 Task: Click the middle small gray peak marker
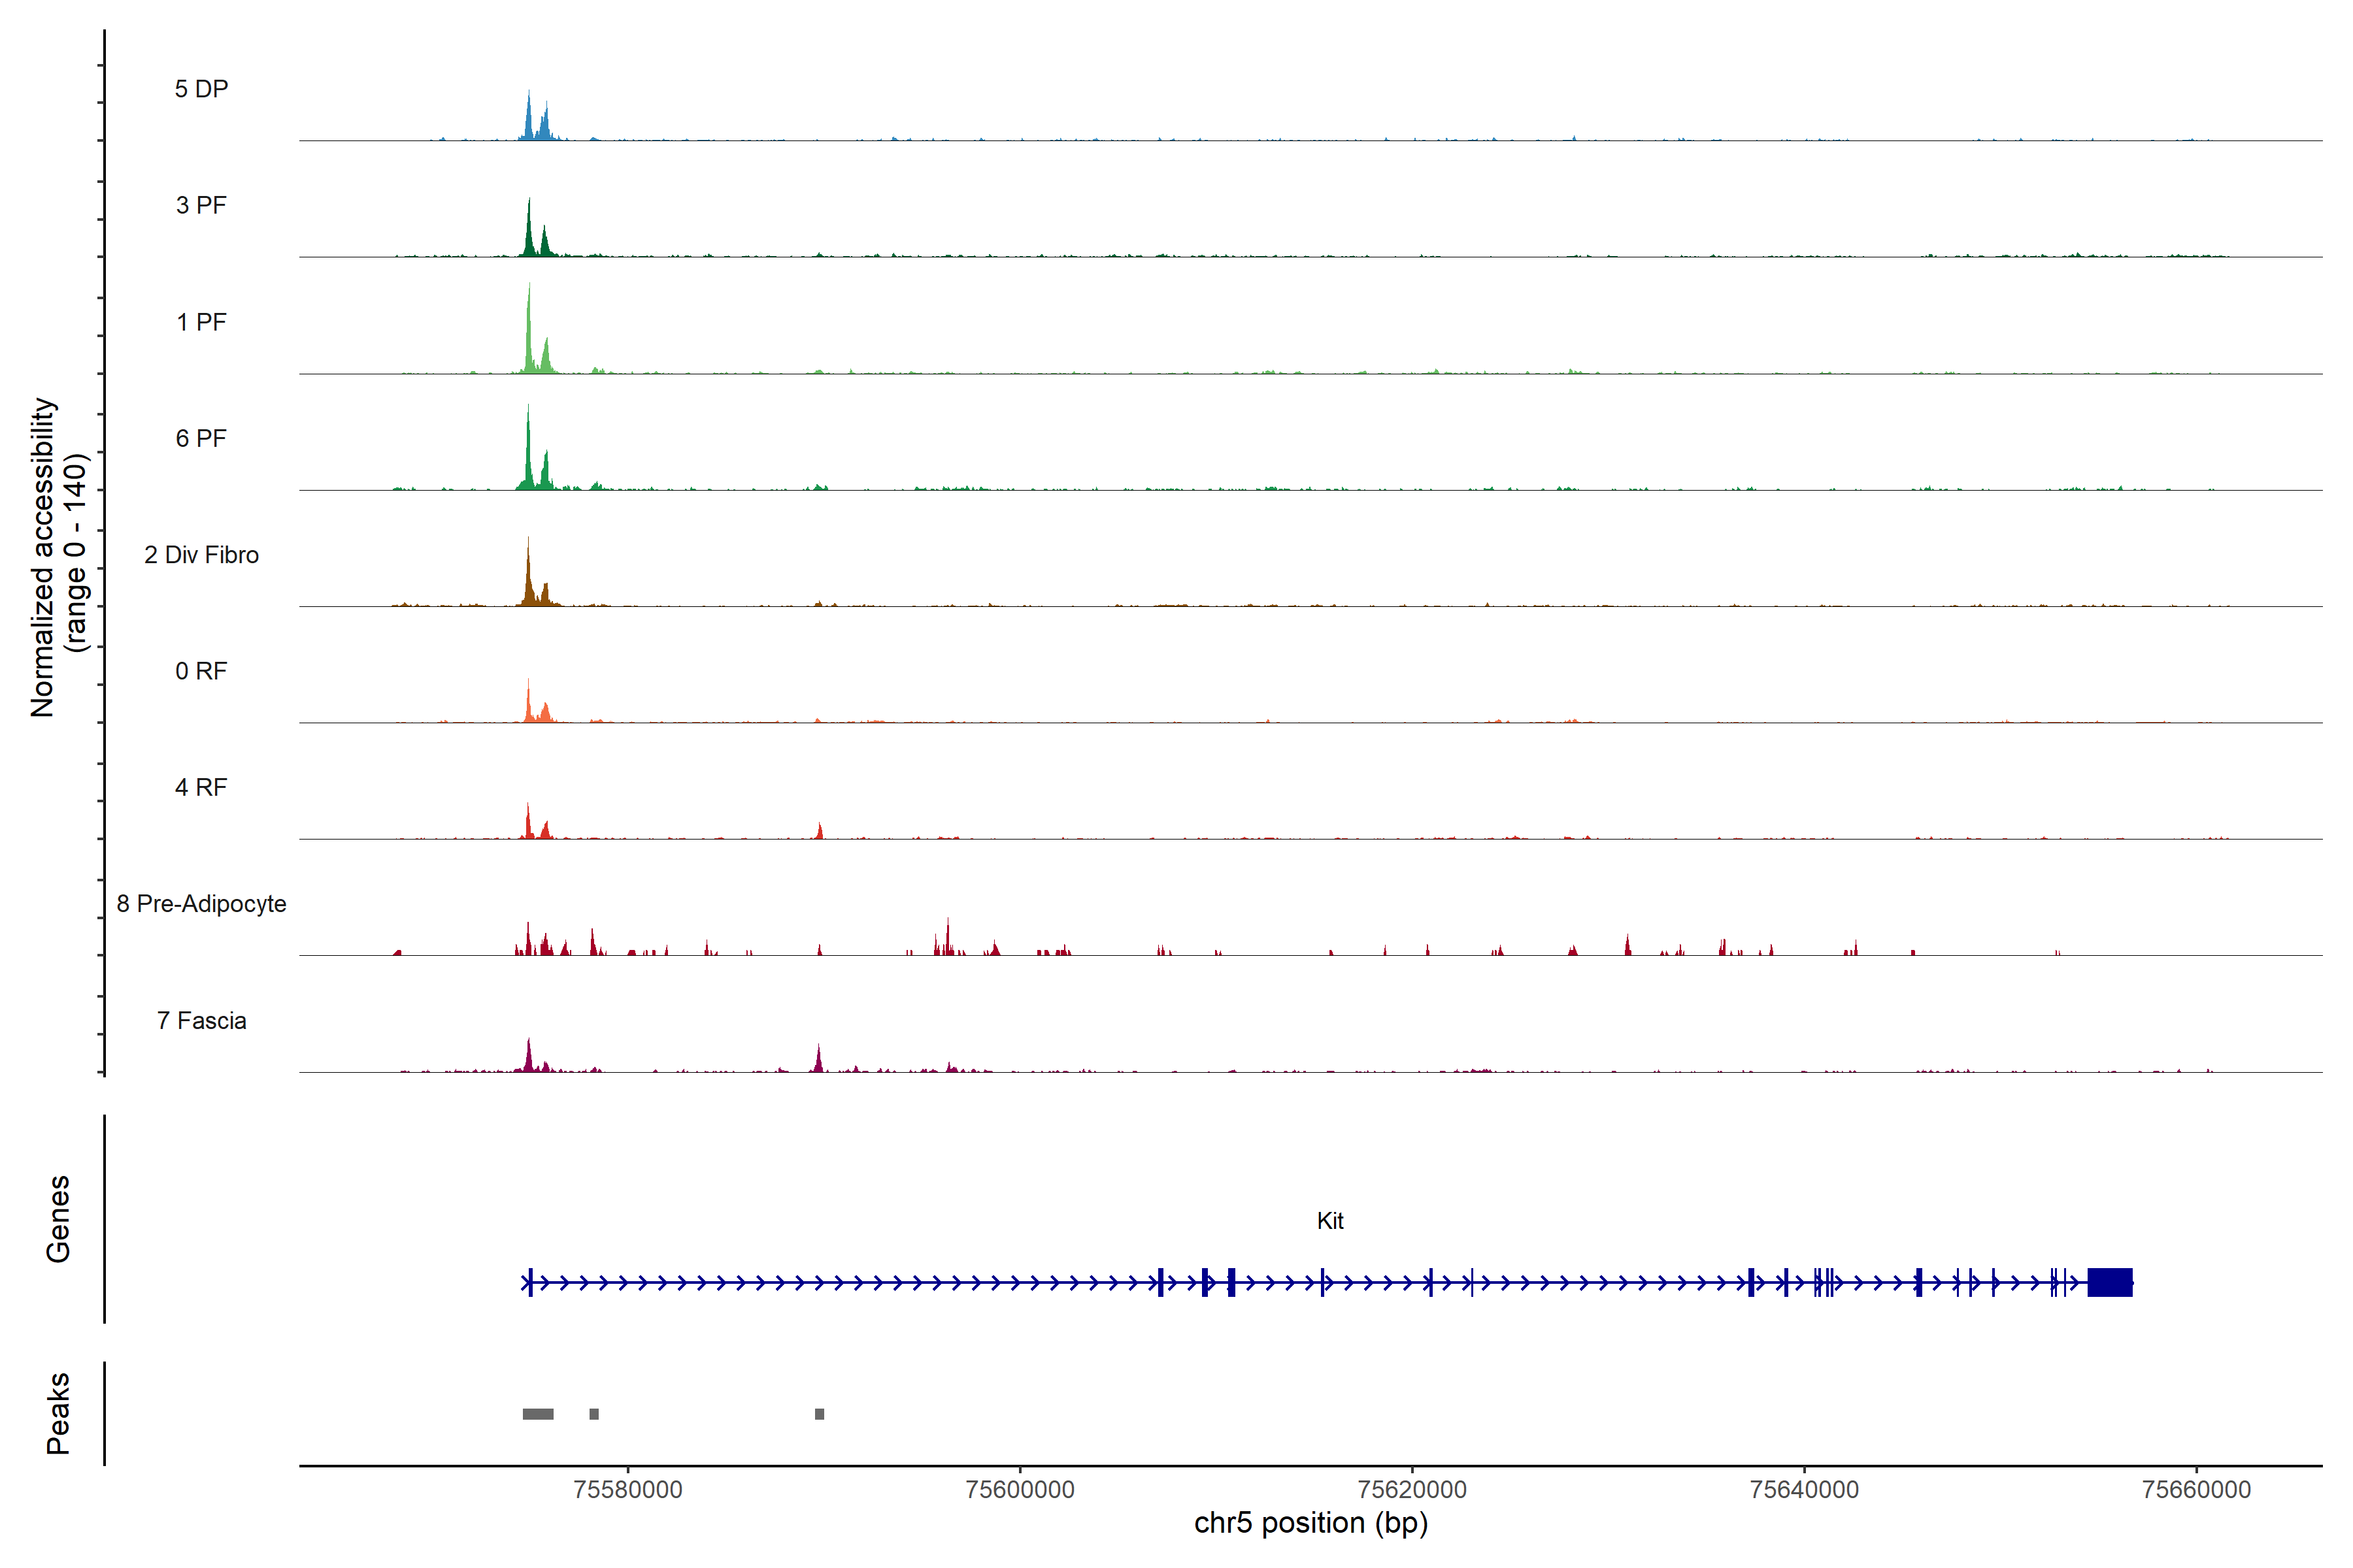click(594, 1414)
